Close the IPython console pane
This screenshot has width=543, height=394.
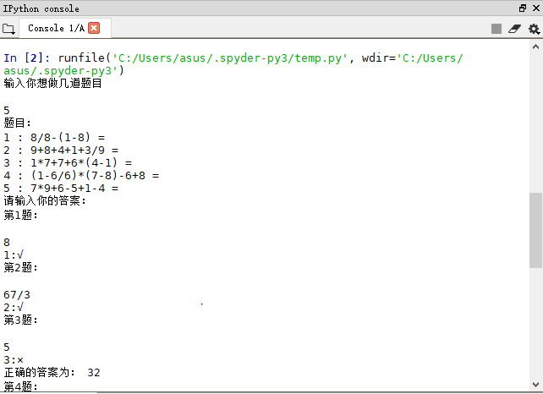tap(535, 8)
